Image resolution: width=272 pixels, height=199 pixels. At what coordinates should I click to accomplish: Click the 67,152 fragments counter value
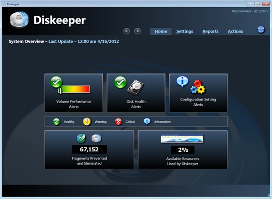[89, 149]
